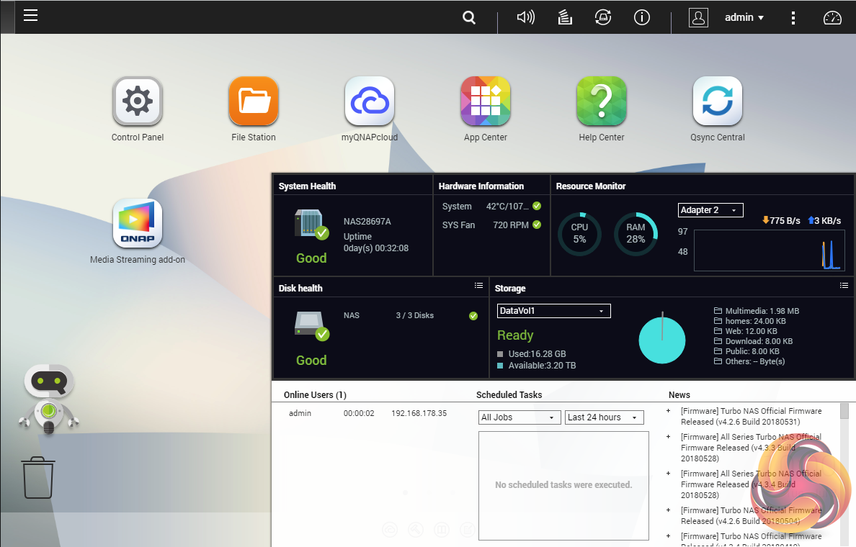Open Disk health list view icon
Viewport: 856px width, 547px height.
[x=478, y=285]
